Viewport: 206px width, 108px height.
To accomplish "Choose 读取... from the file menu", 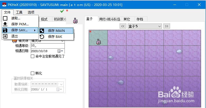I will click(x=20, y=18).
